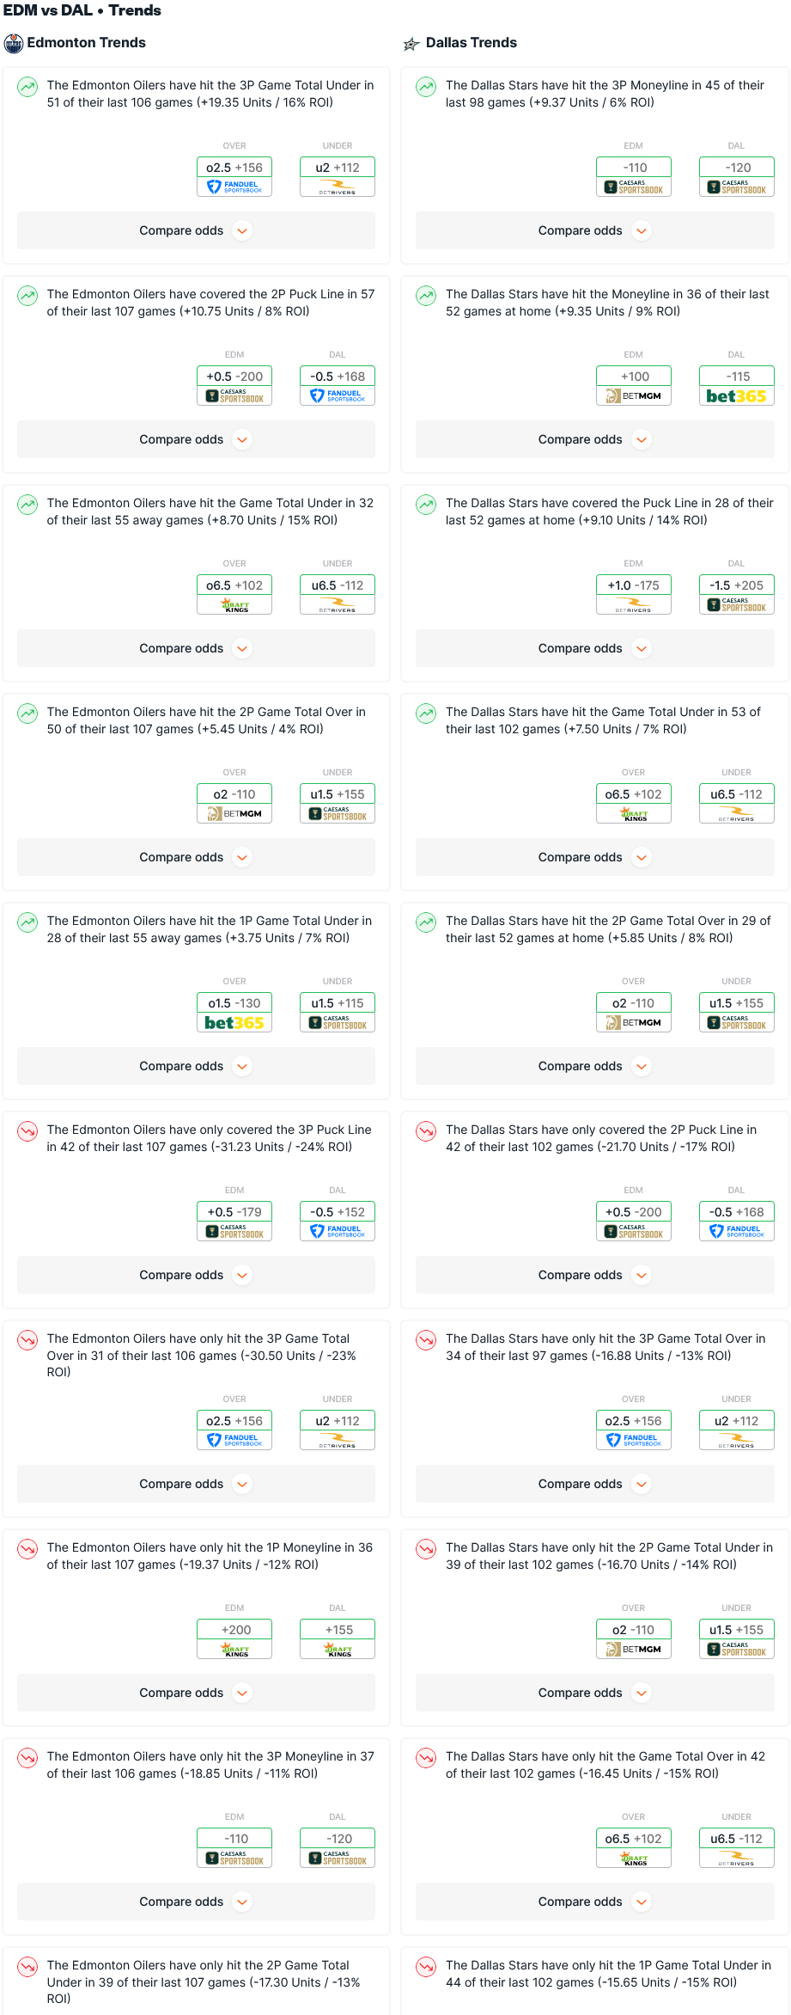
Task: Click the red downward trend icon on the Stars 2P Puck Line card
Action: (426, 1131)
